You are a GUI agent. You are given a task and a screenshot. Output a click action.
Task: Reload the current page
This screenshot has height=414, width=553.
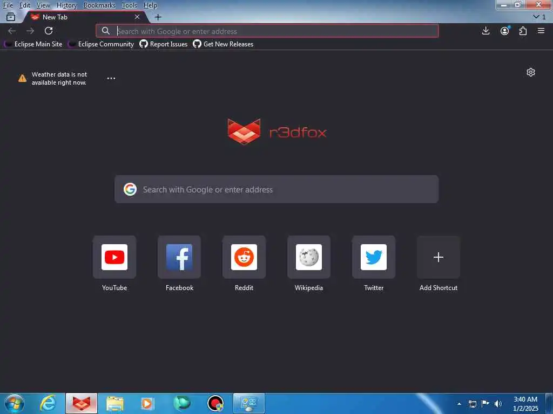49,31
